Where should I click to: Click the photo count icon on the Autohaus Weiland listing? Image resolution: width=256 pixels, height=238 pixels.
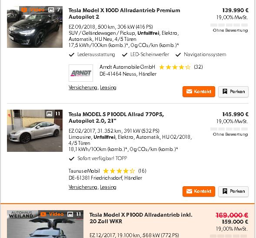tap(74, 214)
